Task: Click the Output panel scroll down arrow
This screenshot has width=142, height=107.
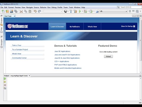Action: point(141,100)
